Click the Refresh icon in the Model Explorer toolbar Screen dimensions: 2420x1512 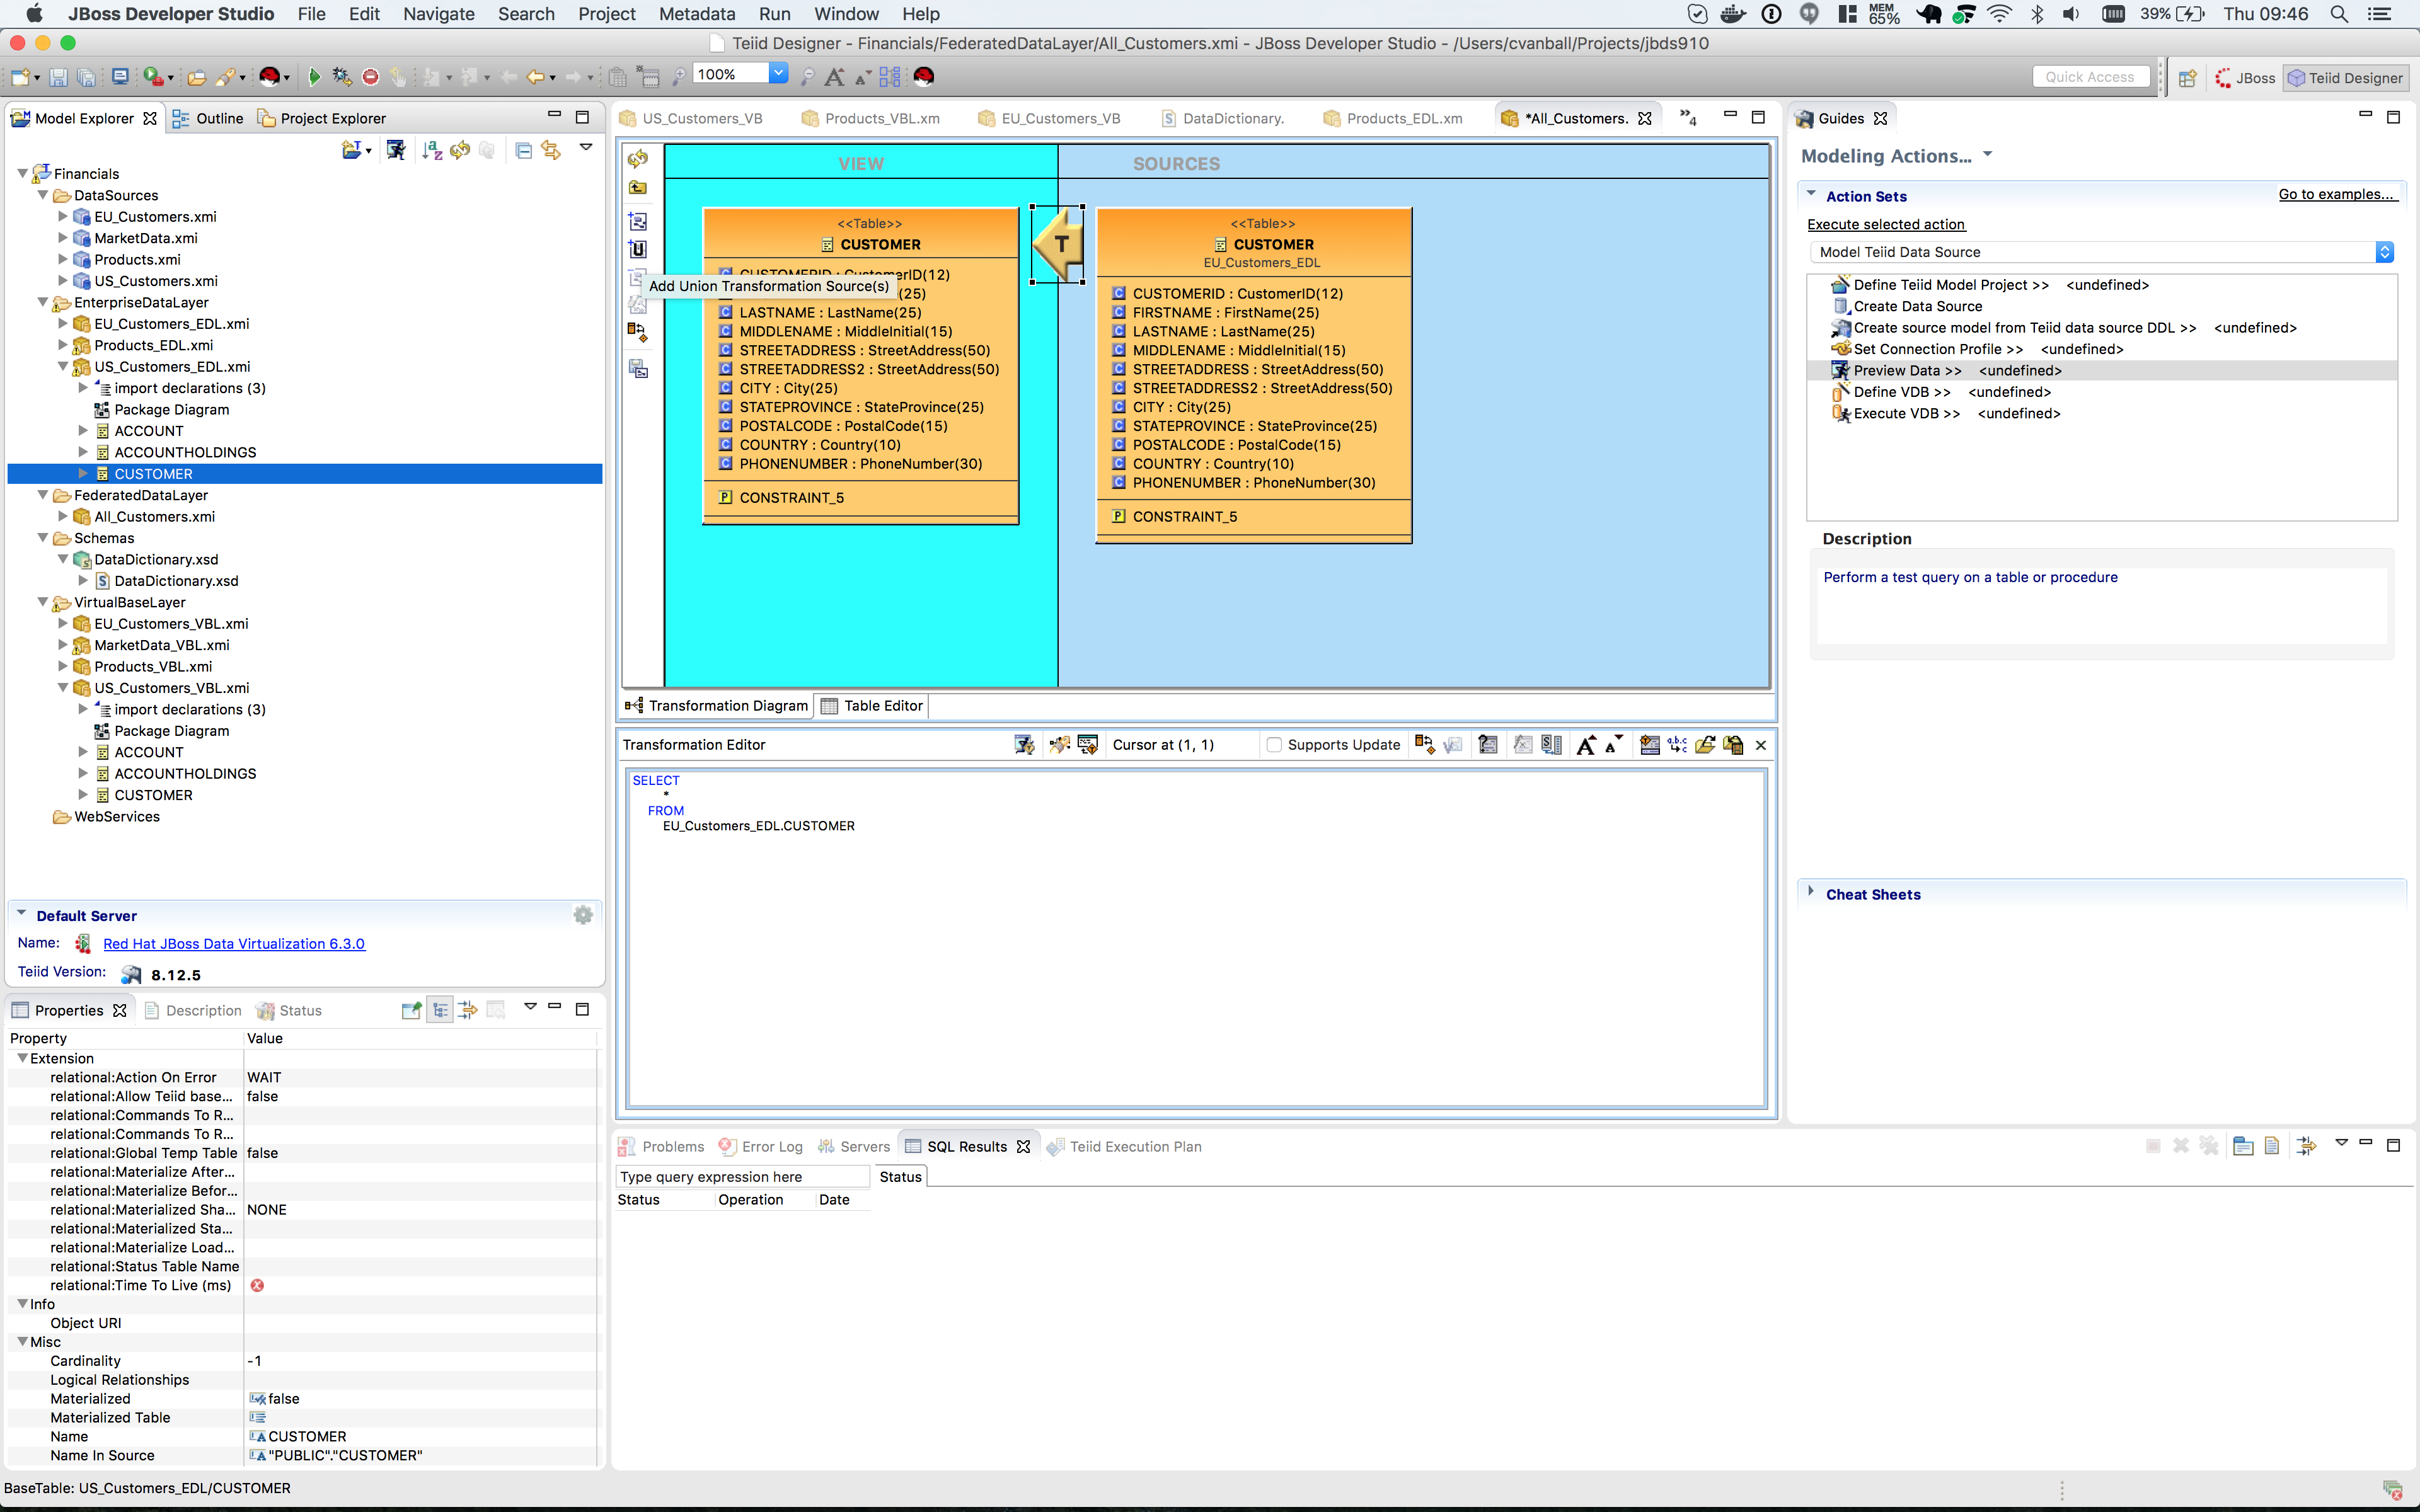tap(459, 150)
